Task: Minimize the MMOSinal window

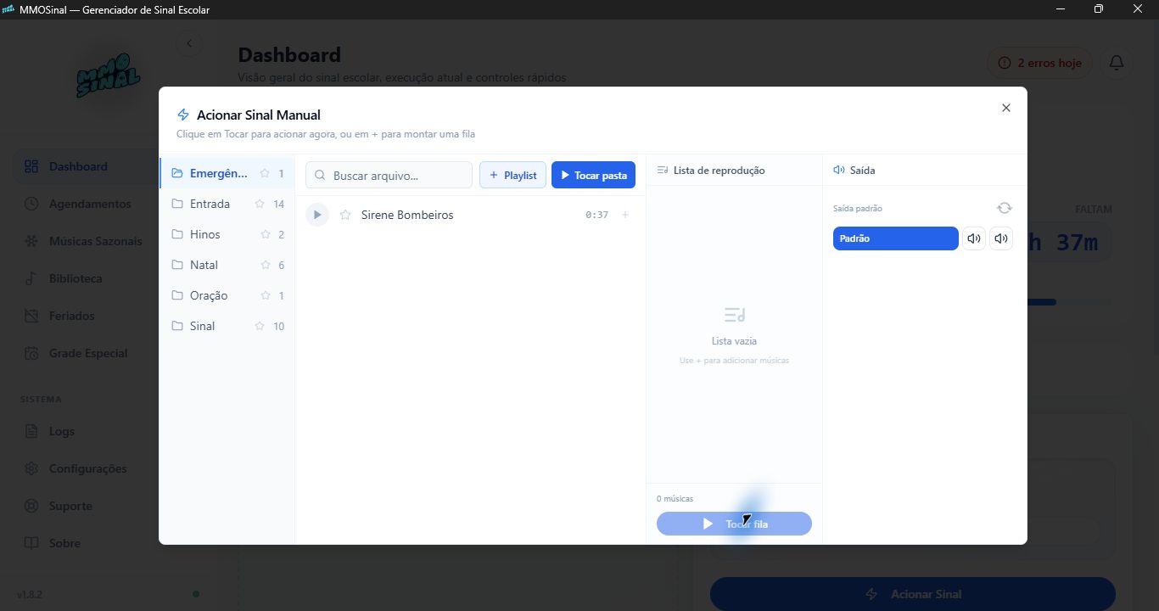Action: point(1061,9)
